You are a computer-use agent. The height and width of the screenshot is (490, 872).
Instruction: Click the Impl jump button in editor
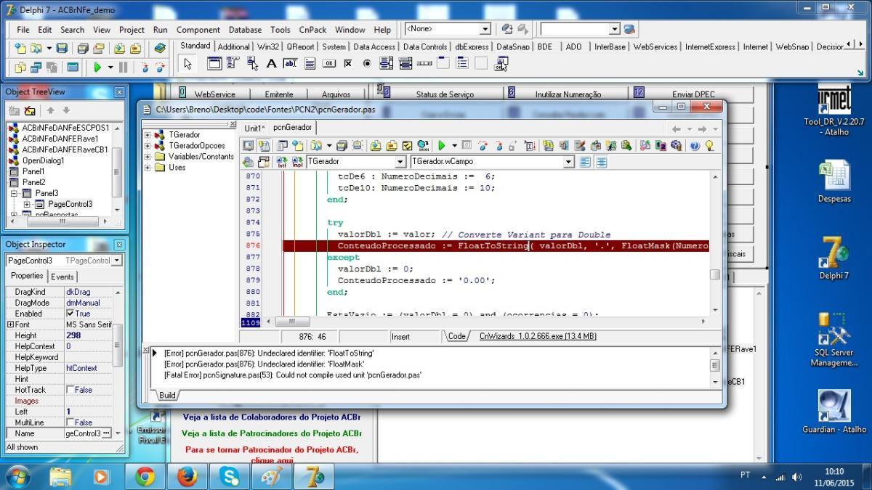(297, 162)
